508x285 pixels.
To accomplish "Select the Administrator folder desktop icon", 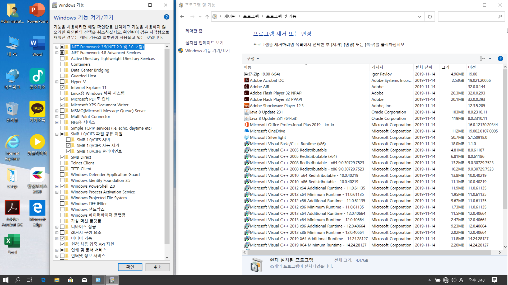I will [12, 13].
